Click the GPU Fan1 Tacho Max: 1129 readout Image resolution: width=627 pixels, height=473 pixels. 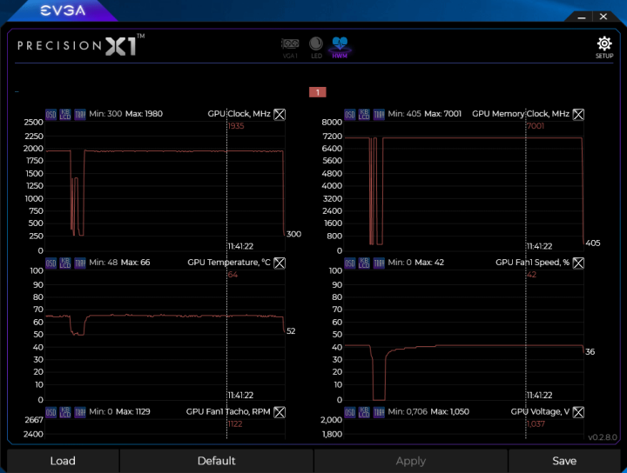pos(133,411)
